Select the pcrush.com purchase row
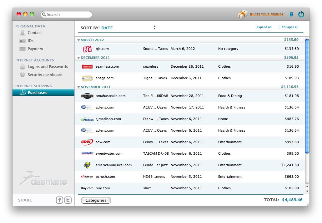Viewport: 322px width, 223px height. (190, 177)
